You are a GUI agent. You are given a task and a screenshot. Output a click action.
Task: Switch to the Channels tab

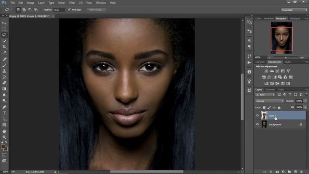point(270,89)
